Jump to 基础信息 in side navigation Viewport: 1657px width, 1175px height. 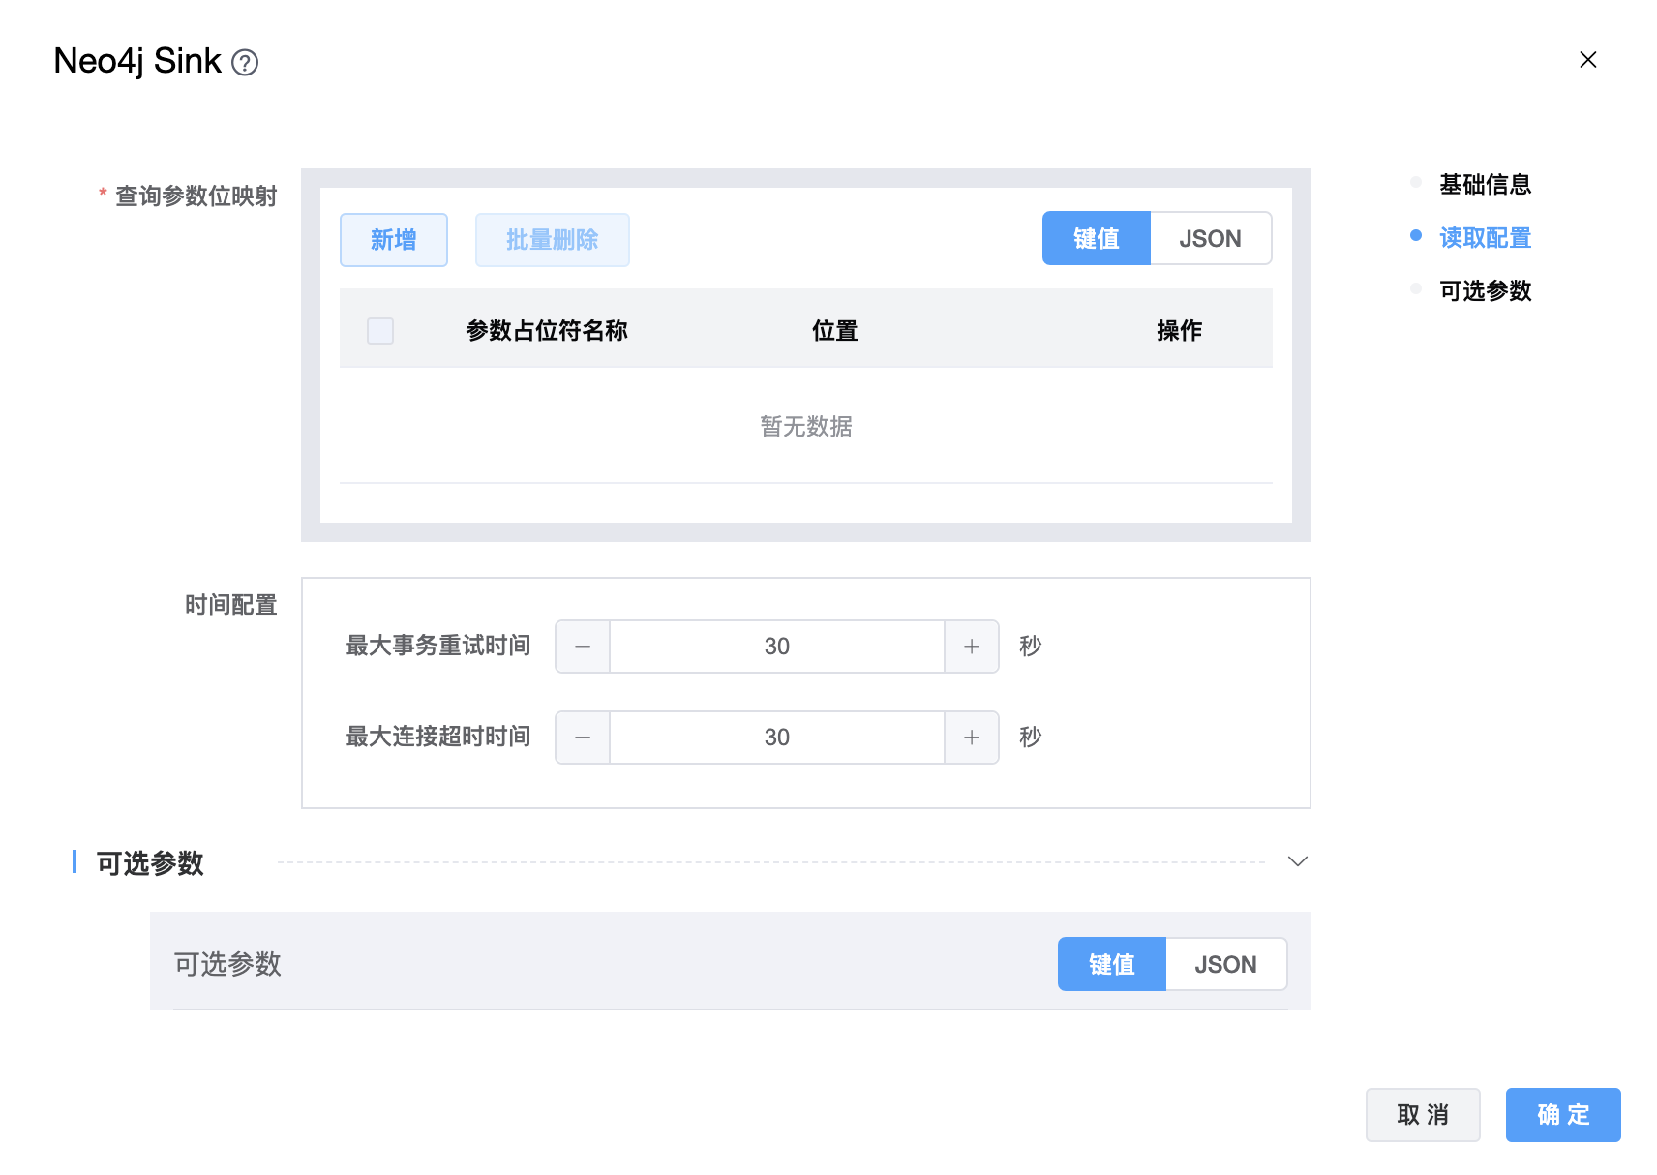[x=1485, y=185]
